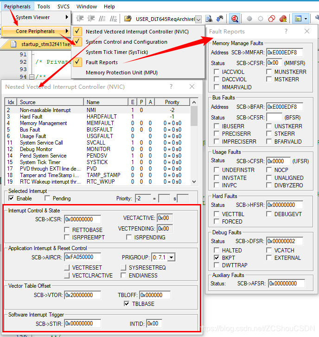
Task: Toggle the DIVBYZERO checkbox
Action: [269, 185]
